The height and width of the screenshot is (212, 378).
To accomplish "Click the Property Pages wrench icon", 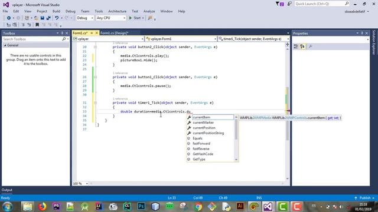I will (310, 47).
